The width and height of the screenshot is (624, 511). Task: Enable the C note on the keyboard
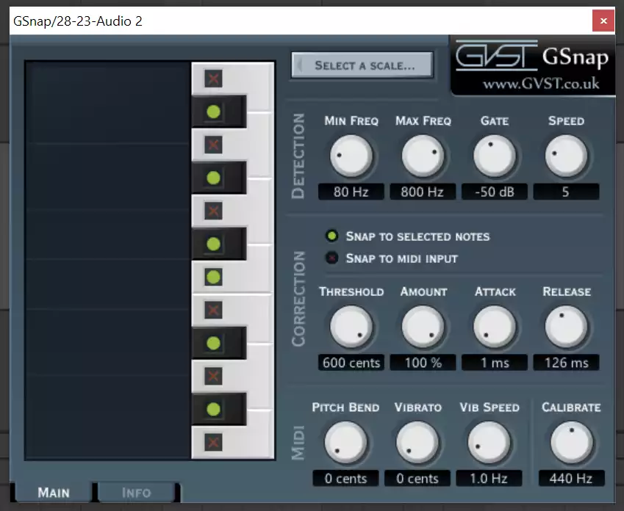coord(213,442)
